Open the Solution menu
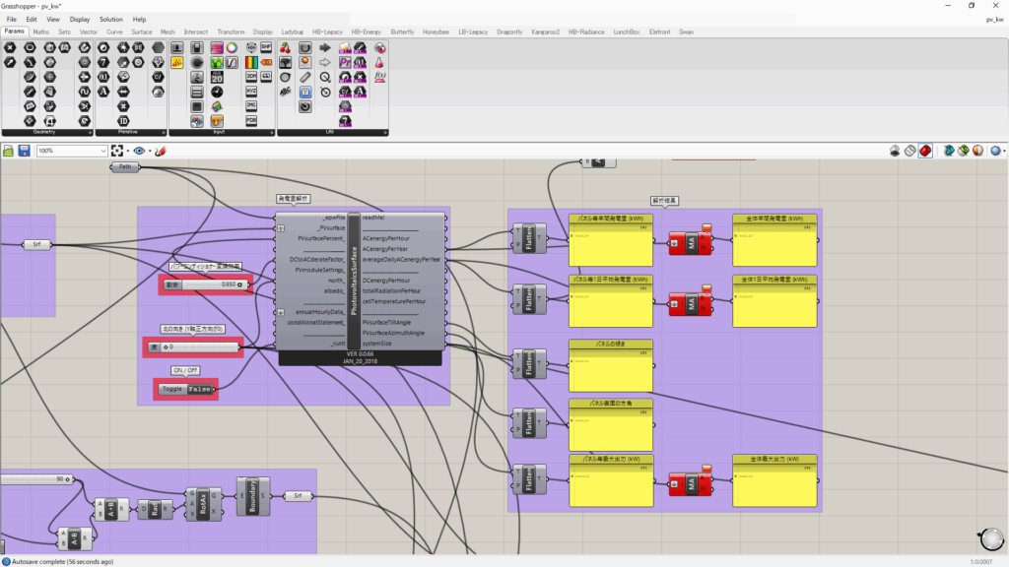 click(x=110, y=19)
